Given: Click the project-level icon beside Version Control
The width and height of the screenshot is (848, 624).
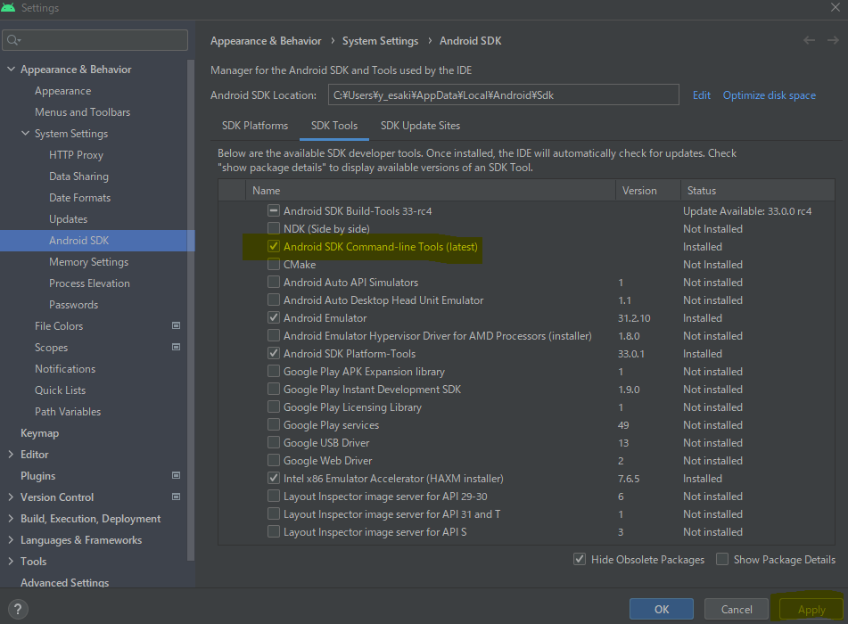Looking at the screenshot, I should (x=176, y=497).
